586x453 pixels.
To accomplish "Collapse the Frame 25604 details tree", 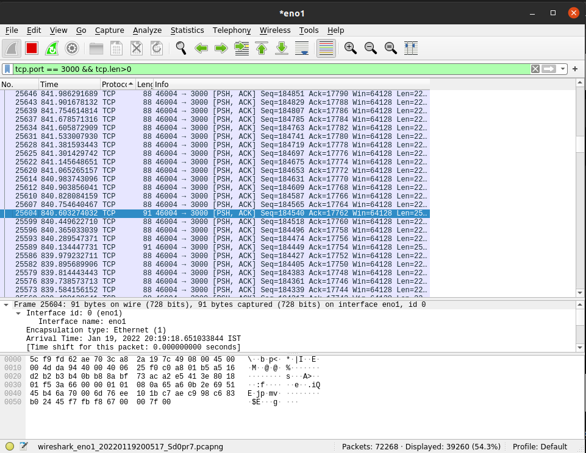I will (5, 304).
